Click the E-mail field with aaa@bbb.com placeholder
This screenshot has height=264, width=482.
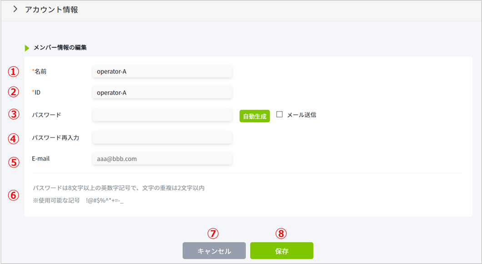click(x=162, y=159)
